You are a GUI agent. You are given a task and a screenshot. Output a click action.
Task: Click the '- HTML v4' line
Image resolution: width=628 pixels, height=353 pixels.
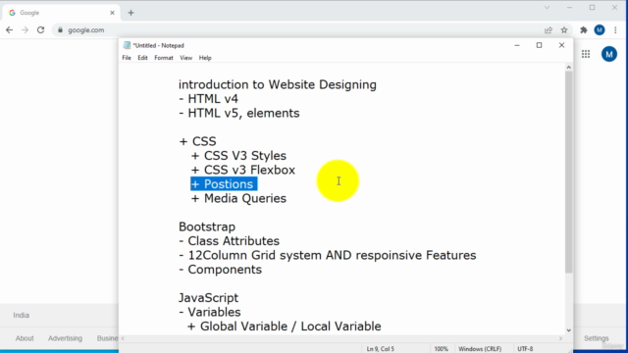click(208, 99)
